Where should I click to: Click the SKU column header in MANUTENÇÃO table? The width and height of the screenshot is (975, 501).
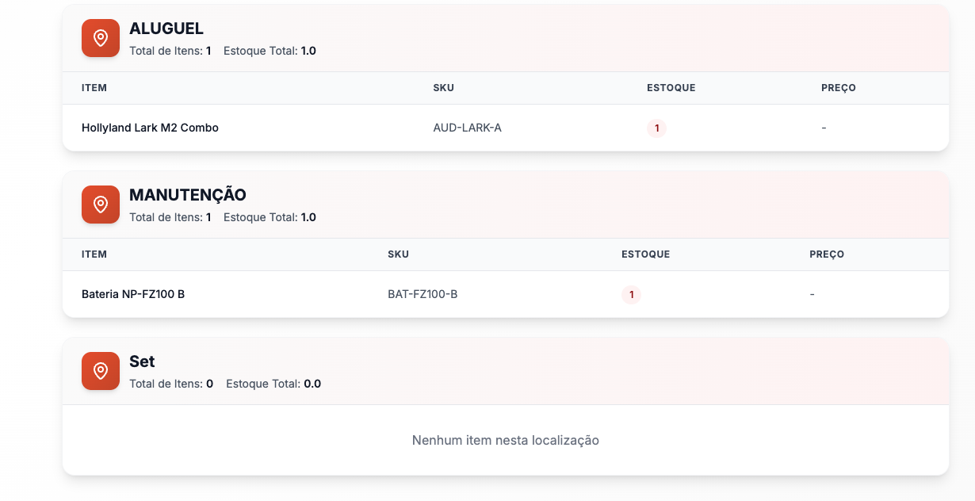(399, 254)
